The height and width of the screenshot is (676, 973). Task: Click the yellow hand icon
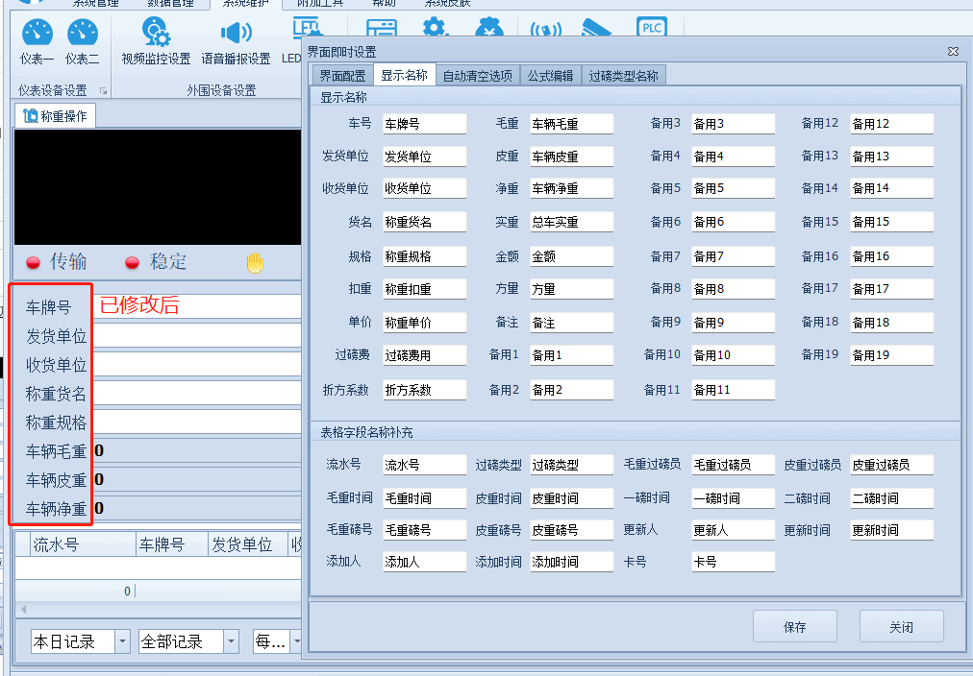pos(255,262)
